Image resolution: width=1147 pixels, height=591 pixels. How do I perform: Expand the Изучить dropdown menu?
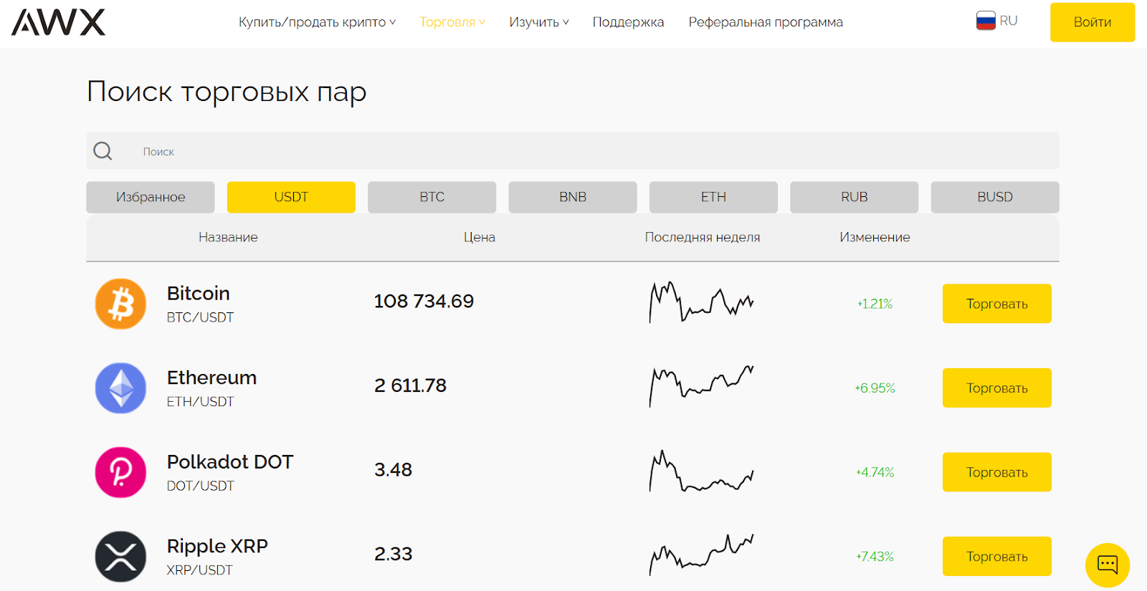point(538,22)
